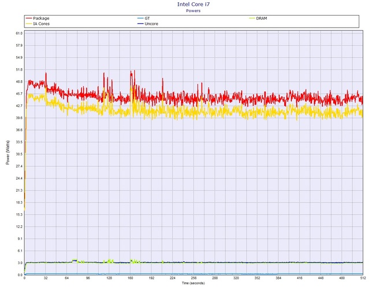Click the Power (Watts) axis label
The image size is (387, 290).
pos(8,153)
